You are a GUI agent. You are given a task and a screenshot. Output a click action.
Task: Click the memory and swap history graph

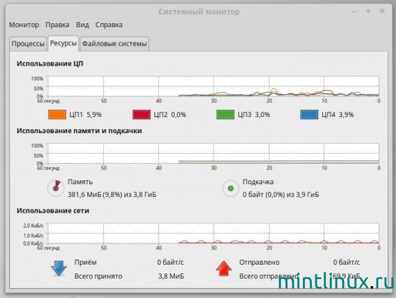click(x=214, y=154)
